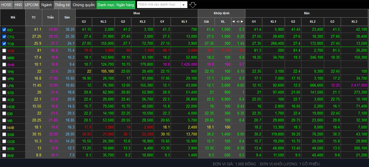Uncheck the BID stock checkbox
Image resolution: width=369 pixels, height=167 pixels.
click(x=4, y=30)
